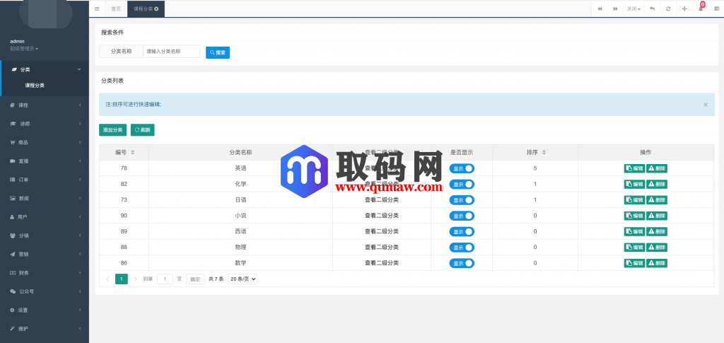
Task: Click the back arrow icon in top bar
Action: (652, 8)
